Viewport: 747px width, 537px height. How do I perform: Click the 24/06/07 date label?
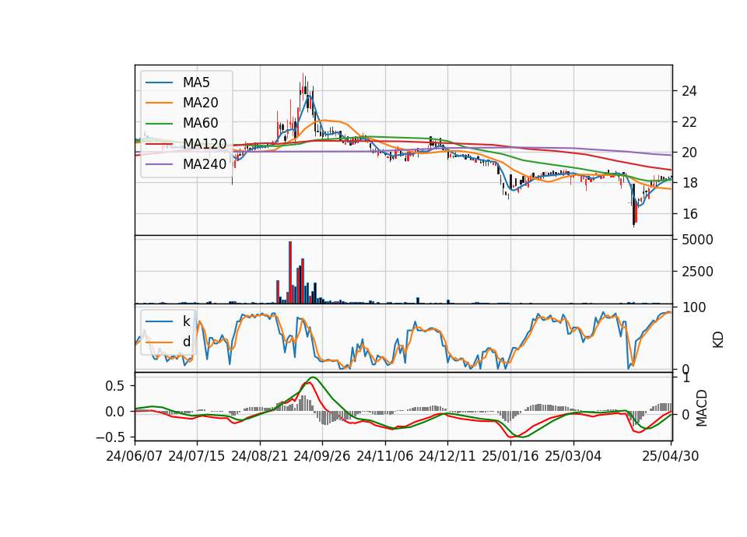[135, 456]
